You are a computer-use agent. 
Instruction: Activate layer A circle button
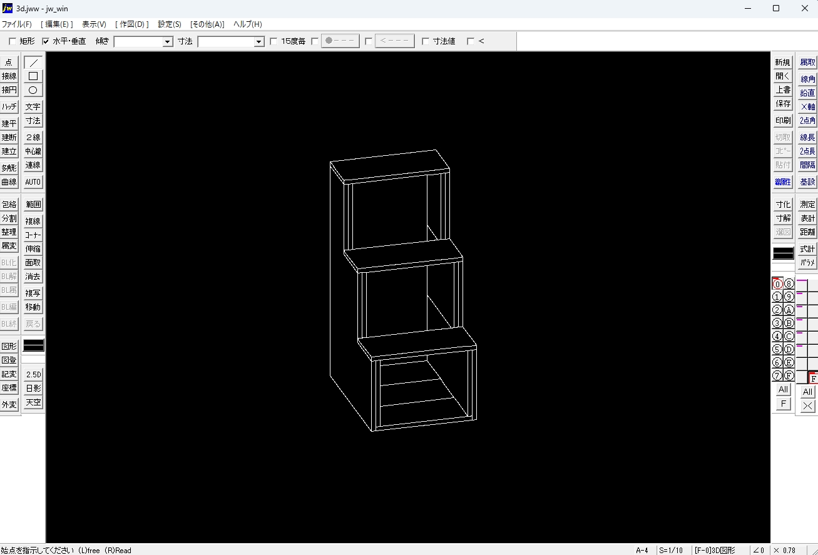[x=789, y=310]
